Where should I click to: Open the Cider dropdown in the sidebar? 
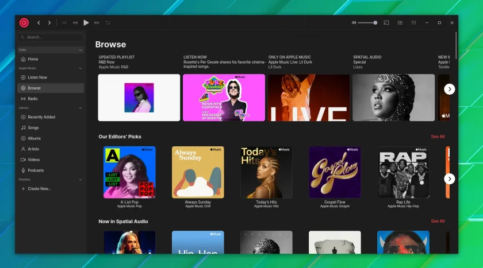pos(51,50)
